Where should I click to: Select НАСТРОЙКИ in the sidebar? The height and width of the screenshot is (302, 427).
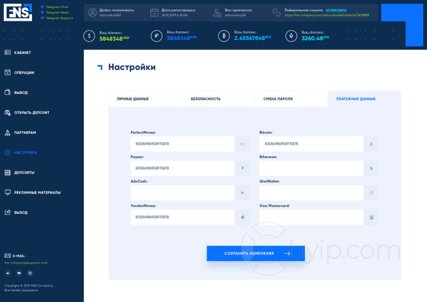click(x=25, y=153)
